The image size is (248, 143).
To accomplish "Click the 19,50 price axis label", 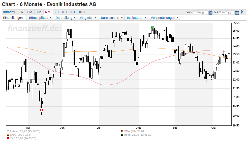I will [x=236, y=125].
